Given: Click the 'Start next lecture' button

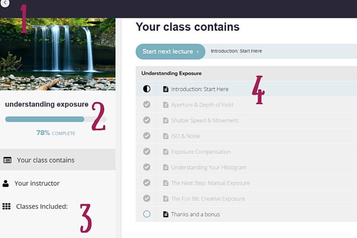Looking at the screenshot, I should pos(170,52).
